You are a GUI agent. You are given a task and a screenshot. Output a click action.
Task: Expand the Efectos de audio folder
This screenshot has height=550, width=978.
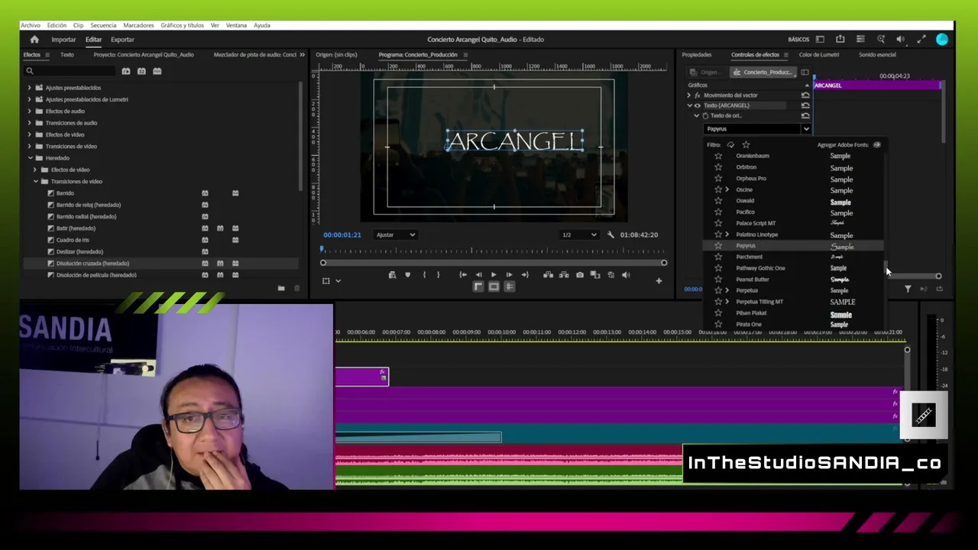(30, 112)
